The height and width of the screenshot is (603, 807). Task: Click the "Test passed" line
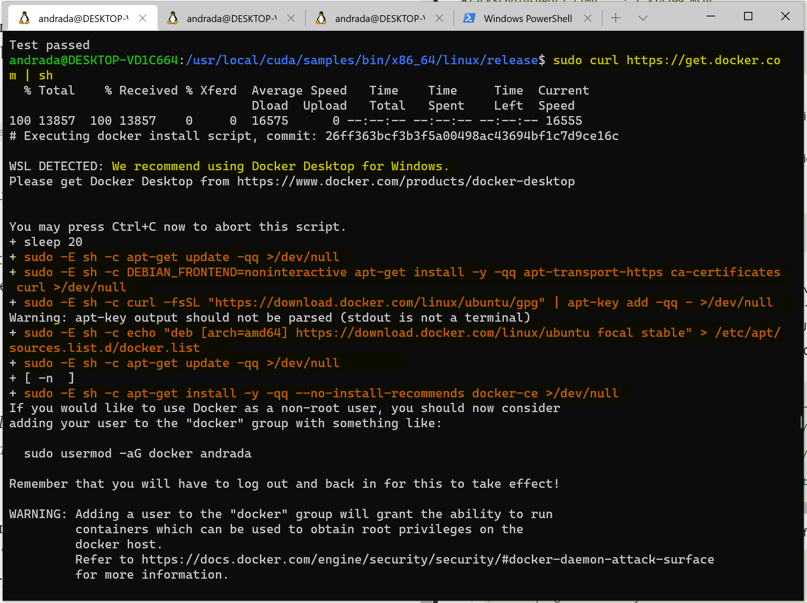click(50, 45)
